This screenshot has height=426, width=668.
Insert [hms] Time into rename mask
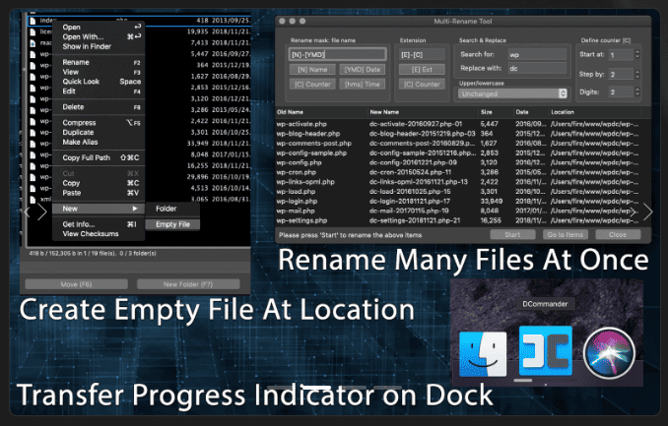click(363, 85)
